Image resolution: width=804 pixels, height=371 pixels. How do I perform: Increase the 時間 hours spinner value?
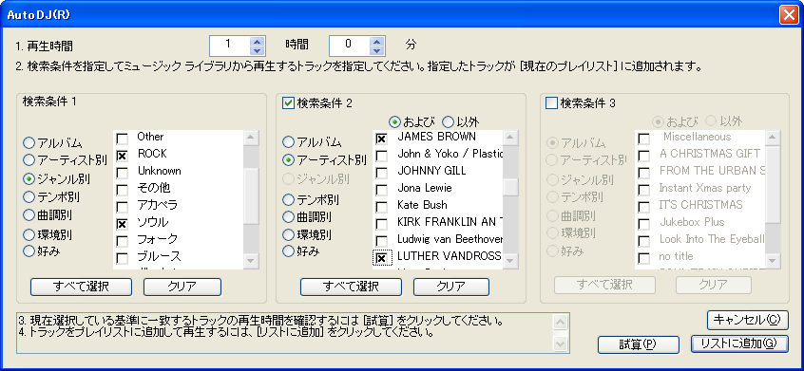click(x=258, y=41)
